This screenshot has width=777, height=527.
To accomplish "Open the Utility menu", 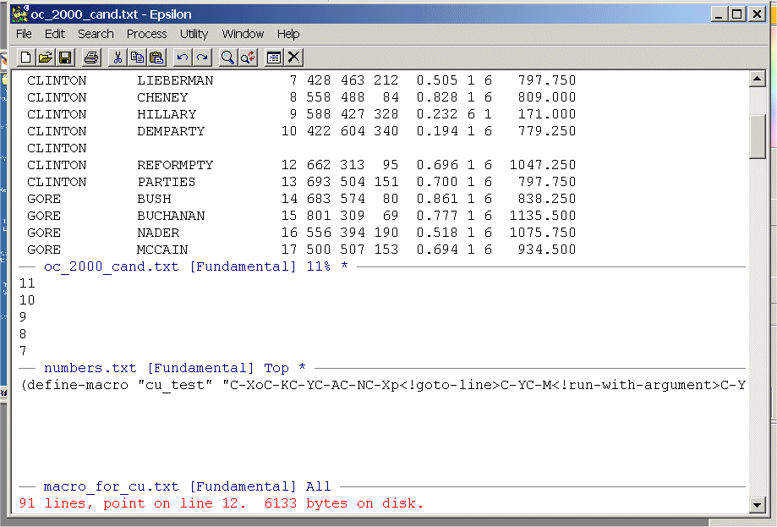I will point(194,34).
